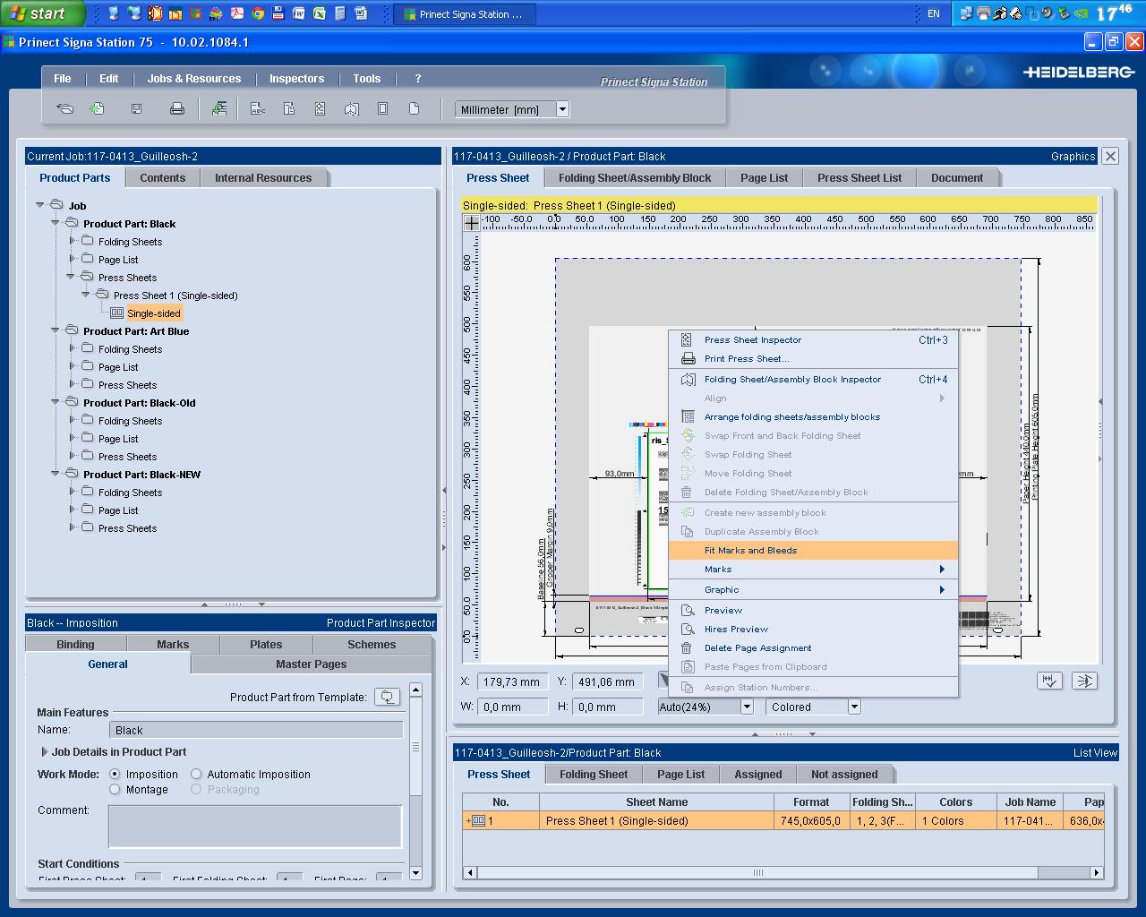The image size is (1146, 917).
Task: Click the Print toolbar icon
Action: pos(177,109)
